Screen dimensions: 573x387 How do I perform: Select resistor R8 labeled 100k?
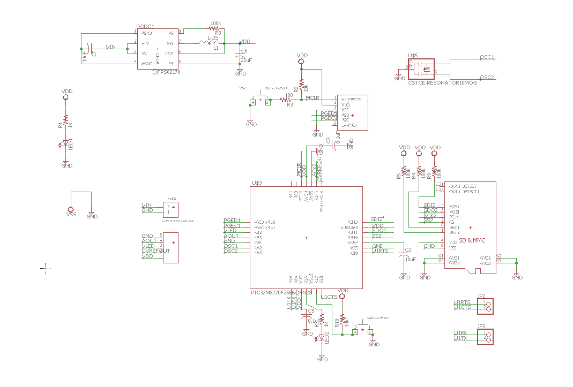coord(214,28)
